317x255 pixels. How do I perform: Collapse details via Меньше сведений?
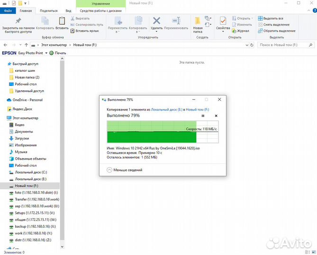[x=125, y=170]
